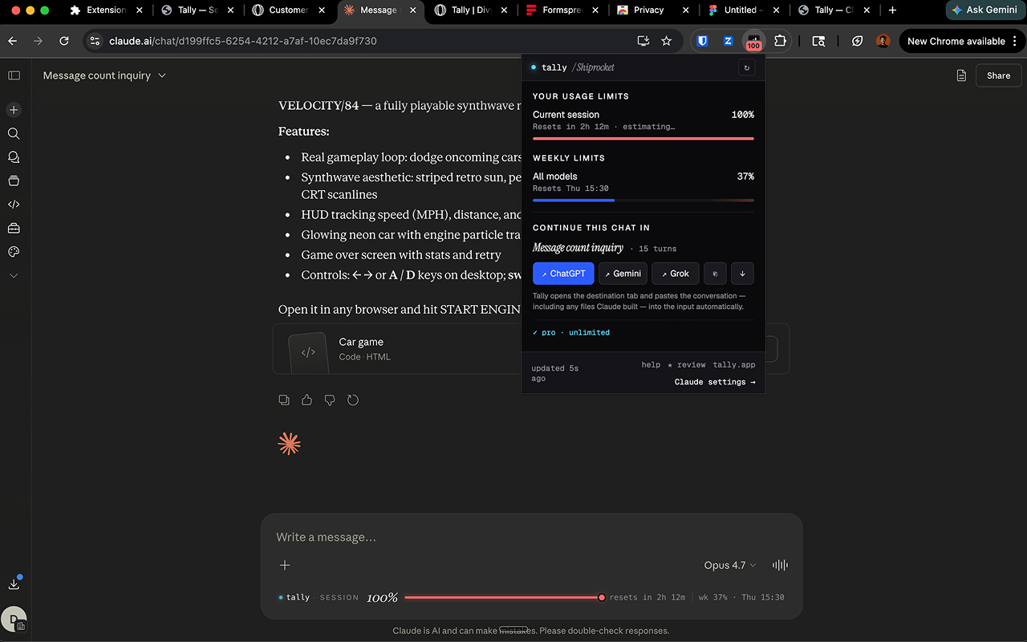The image size is (1027, 642).
Task: Open a new browser tab with plus
Action: [x=892, y=10]
